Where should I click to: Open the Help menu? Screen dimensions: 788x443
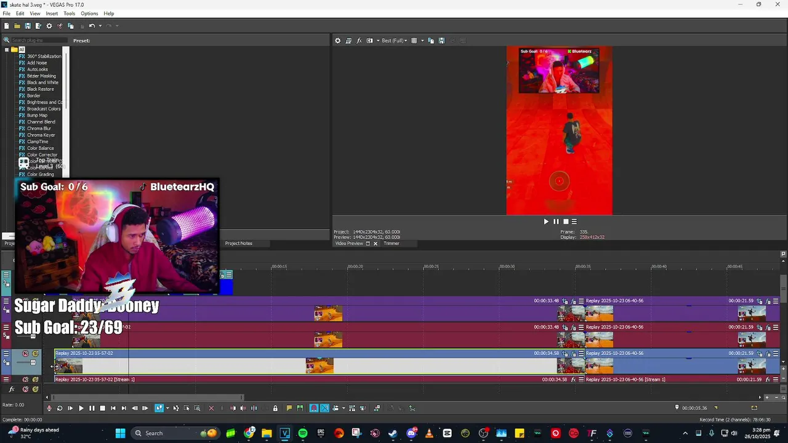(109, 14)
